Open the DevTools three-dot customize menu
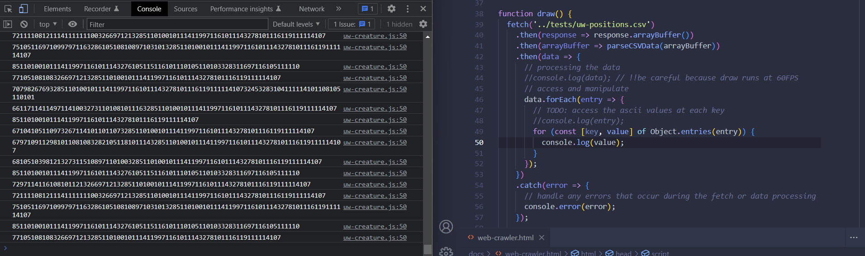 pos(408,9)
